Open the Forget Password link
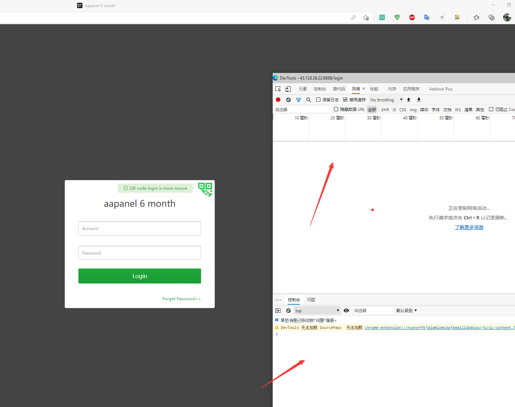 (x=182, y=299)
